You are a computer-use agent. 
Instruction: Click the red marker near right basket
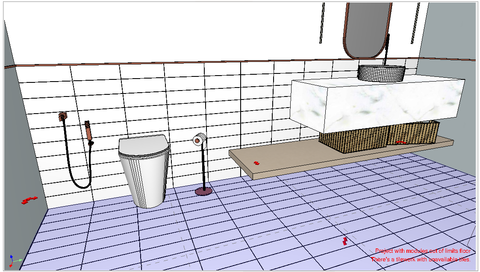pos(401,142)
